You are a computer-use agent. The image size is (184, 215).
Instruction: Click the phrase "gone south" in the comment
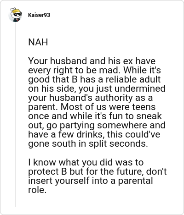(x=52, y=144)
